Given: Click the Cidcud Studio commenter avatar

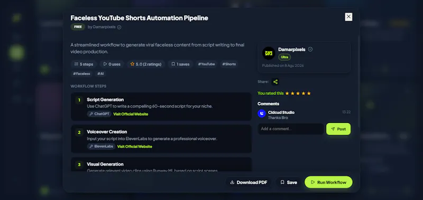Looking at the screenshot, I should point(261,113).
